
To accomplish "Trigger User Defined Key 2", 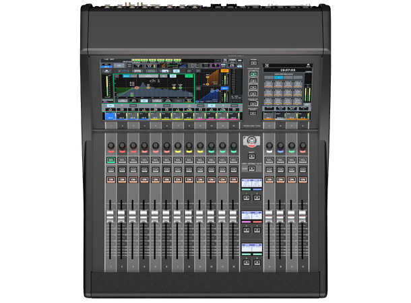I will 257,198.
